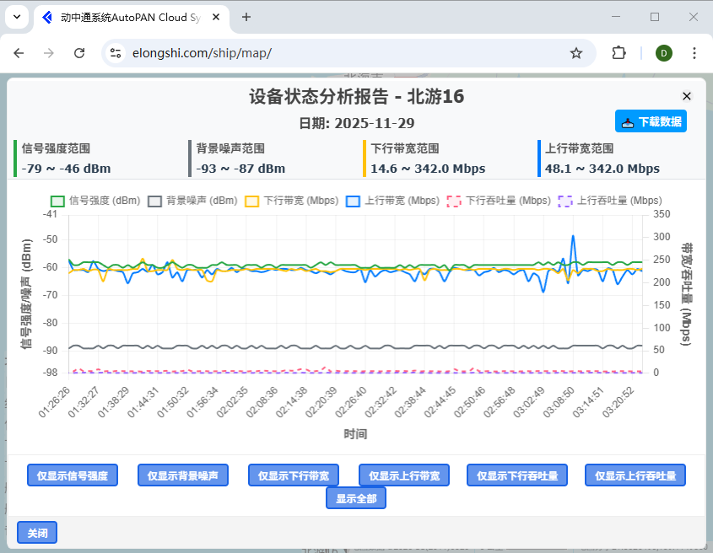Click the browser forward arrow

(x=49, y=52)
